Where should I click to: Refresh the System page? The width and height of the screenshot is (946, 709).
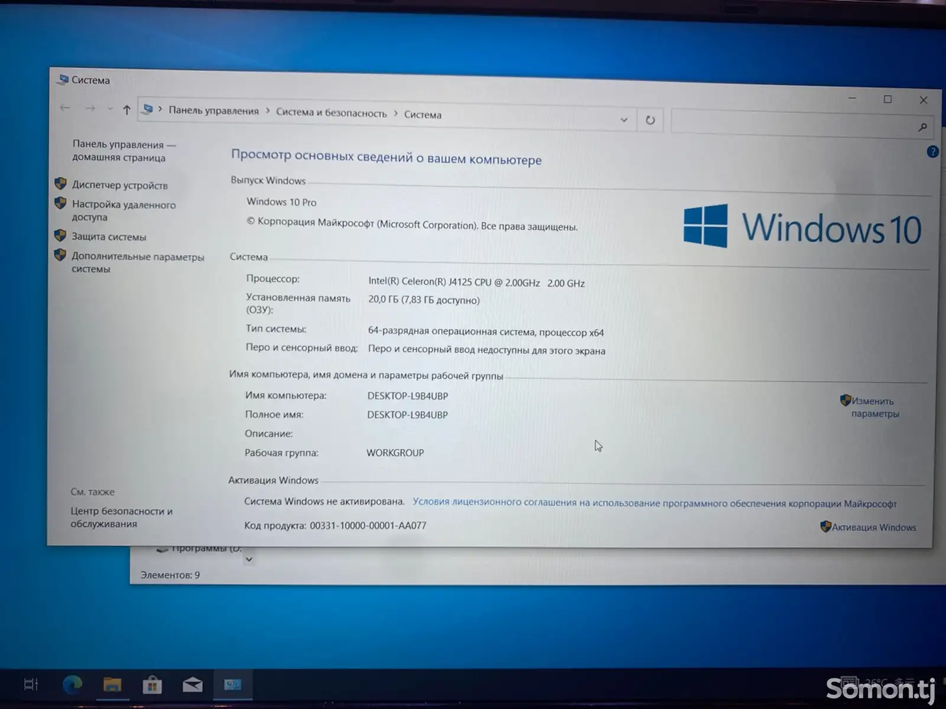pyautogui.click(x=650, y=120)
